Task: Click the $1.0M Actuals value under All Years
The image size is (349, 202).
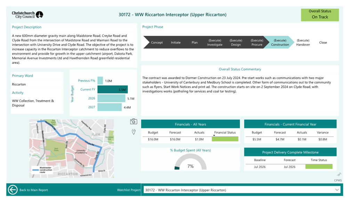Action: 199,139
